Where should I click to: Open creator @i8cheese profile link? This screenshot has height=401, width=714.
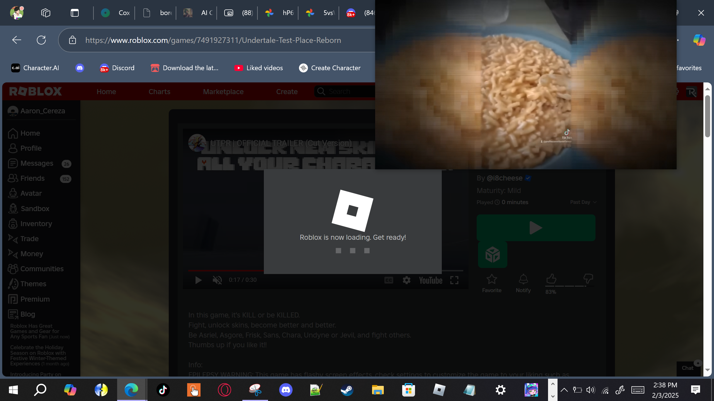tap(505, 178)
